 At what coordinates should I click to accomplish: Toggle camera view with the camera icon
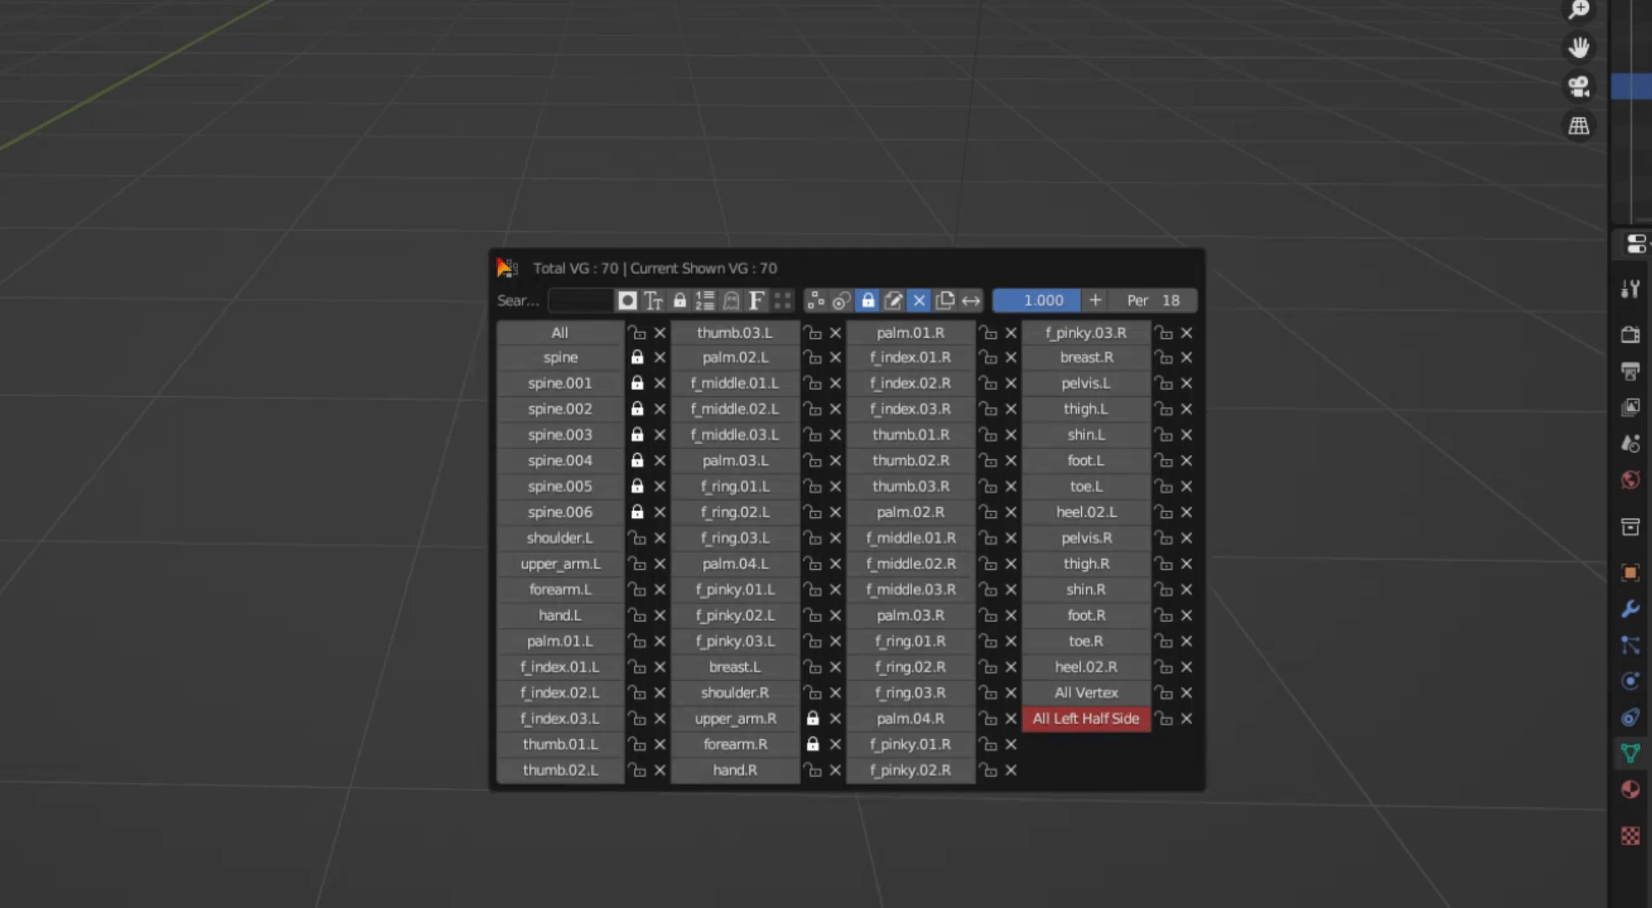[x=1579, y=86]
